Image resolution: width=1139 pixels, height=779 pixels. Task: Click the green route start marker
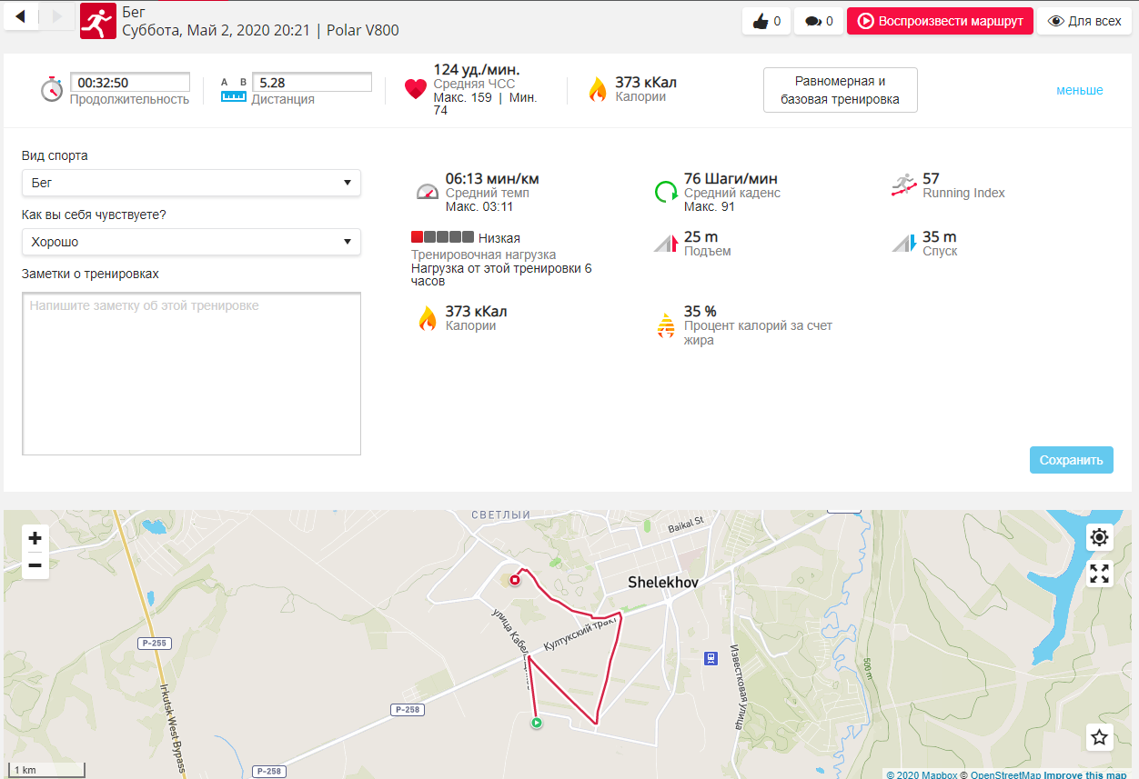point(536,723)
